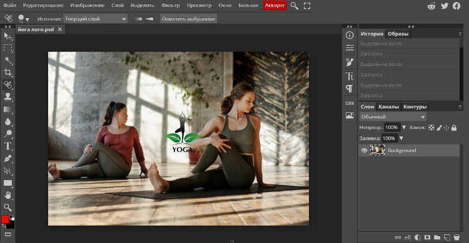Click the red Аккаунт button

point(275,6)
